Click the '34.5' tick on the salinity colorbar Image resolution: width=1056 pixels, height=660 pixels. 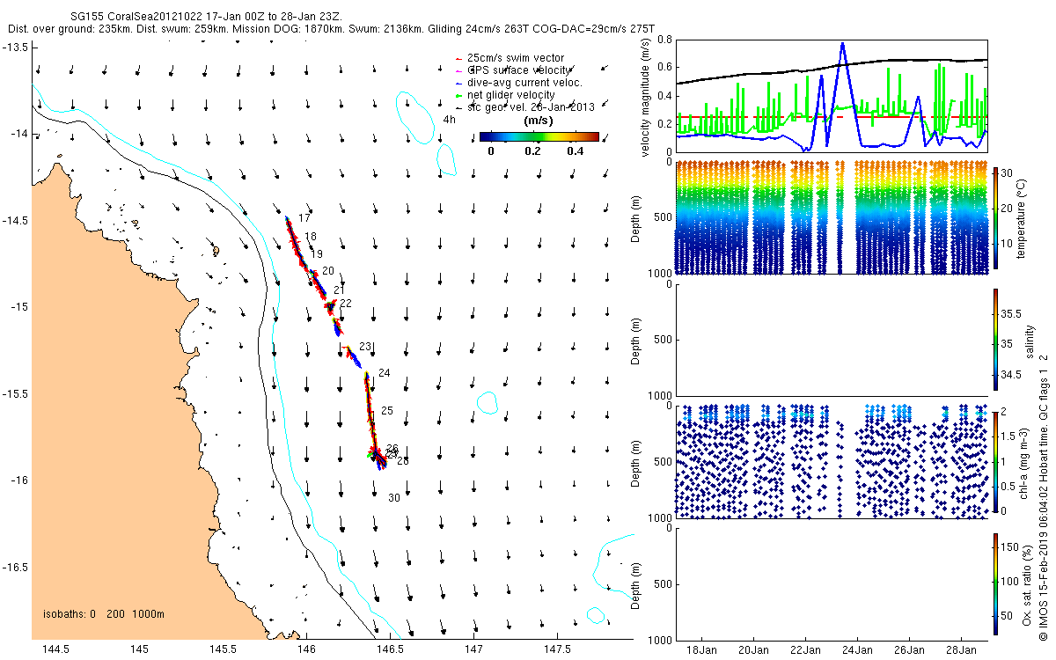coord(1012,375)
